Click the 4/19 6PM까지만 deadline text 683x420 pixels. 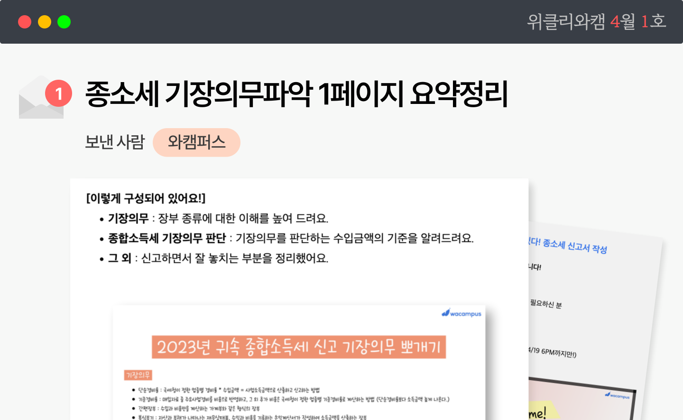553,352
